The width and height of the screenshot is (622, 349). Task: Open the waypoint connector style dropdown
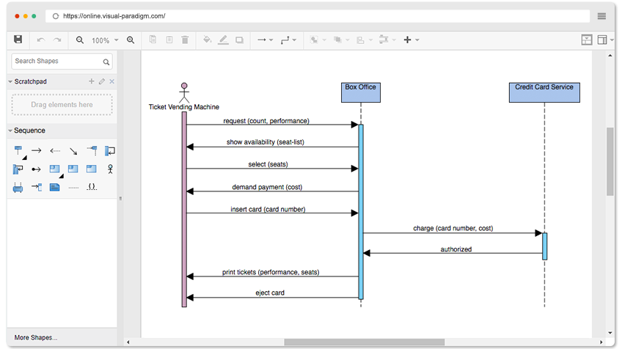[288, 40]
